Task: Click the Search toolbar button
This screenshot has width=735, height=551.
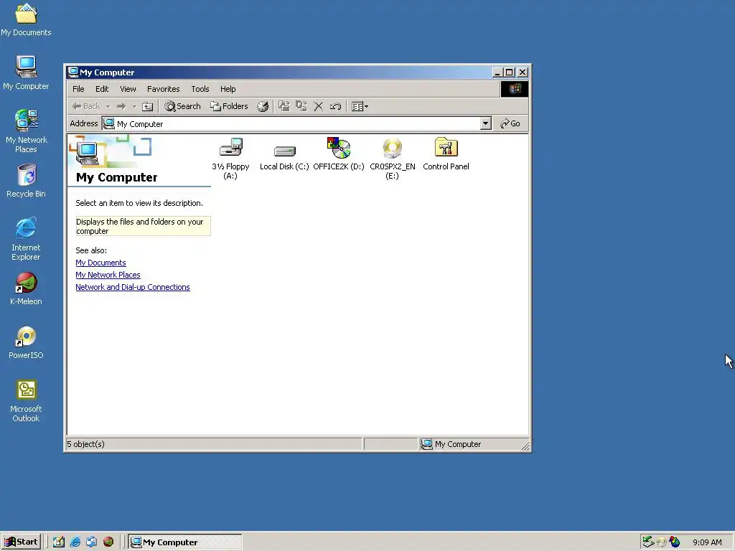Action: coord(182,106)
